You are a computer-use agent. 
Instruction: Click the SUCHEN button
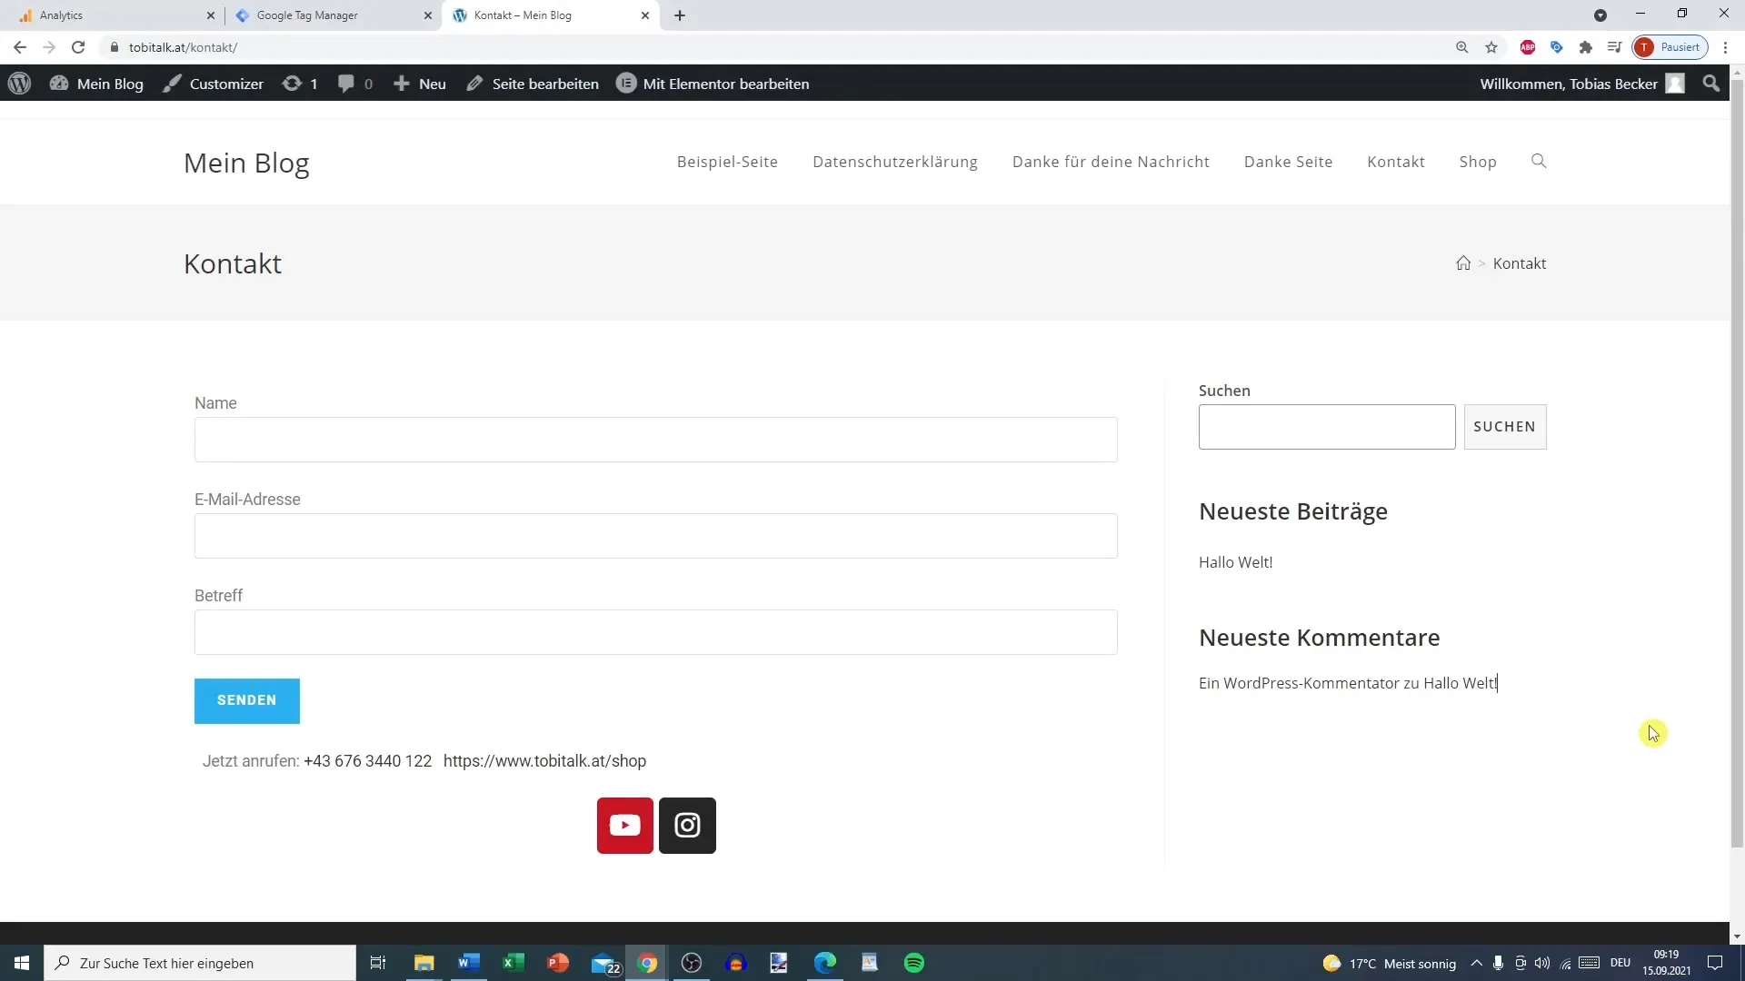(1505, 427)
